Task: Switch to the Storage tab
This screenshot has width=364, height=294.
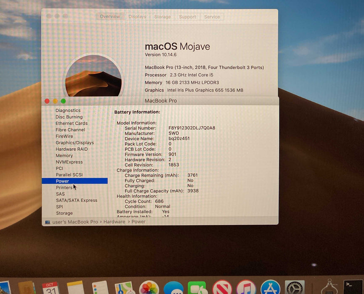Action: coord(162,17)
